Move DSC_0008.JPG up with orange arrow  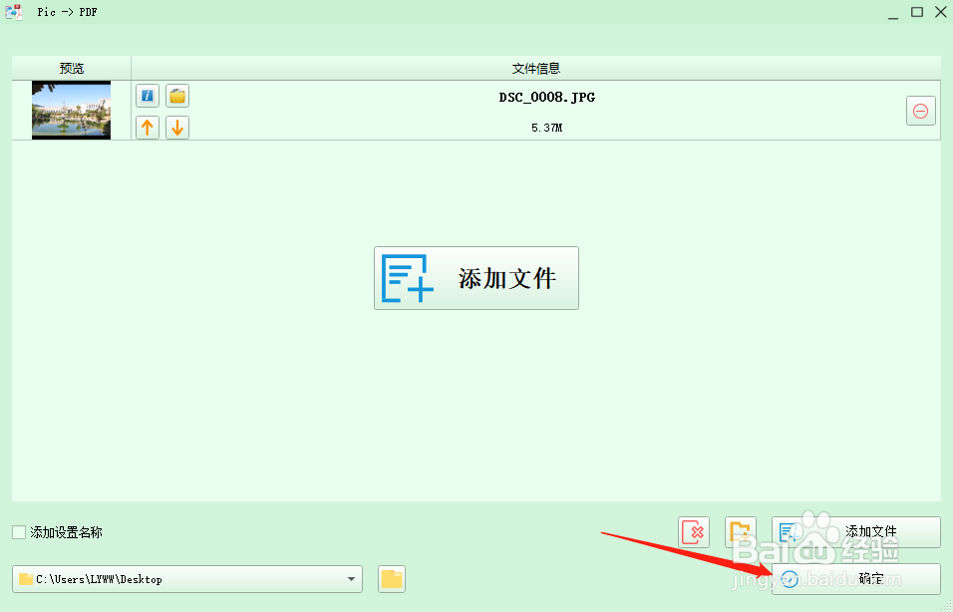[147, 127]
